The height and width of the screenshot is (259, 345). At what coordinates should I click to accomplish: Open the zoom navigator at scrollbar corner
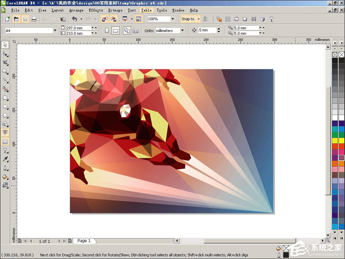click(x=328, y=241)
